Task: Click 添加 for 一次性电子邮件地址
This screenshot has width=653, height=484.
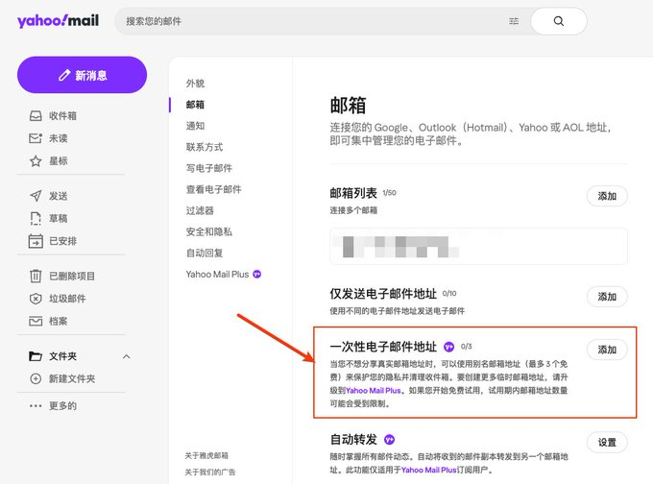Action: pos(607,350)
